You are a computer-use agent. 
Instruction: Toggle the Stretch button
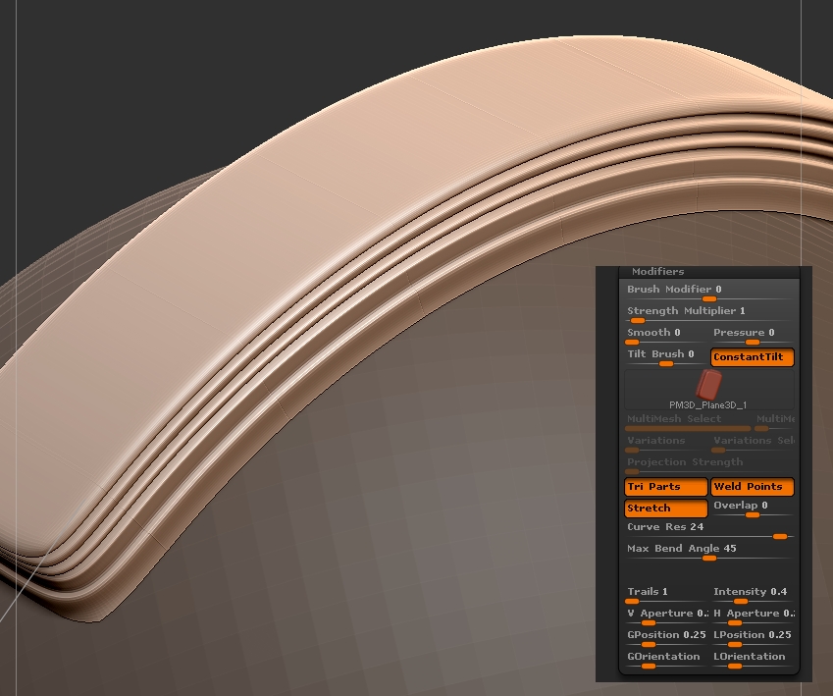coord(666,509)
